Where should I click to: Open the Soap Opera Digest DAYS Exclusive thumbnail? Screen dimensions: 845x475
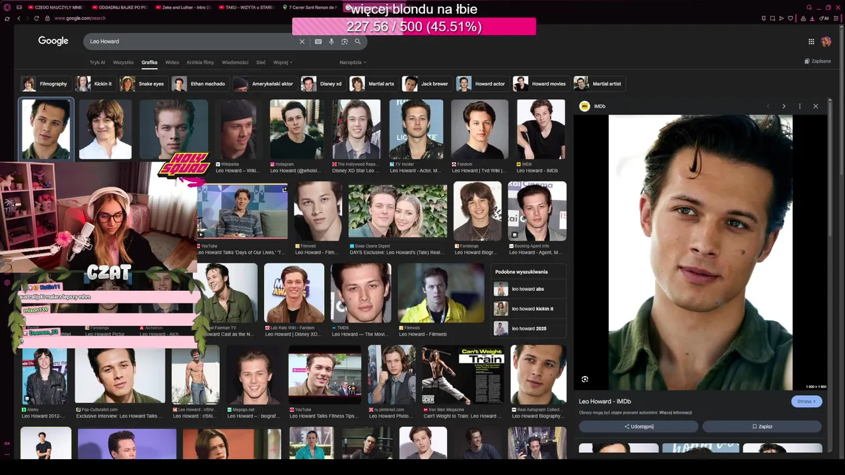(x=397, y=211)
